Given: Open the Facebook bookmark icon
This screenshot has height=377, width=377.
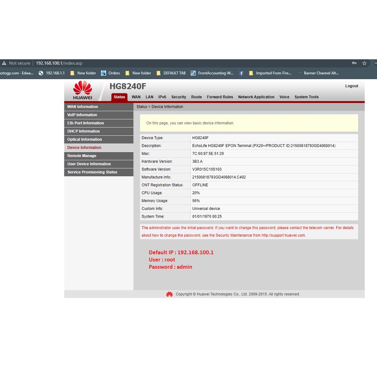Looking at the screenshot, I should coord(241,73).
